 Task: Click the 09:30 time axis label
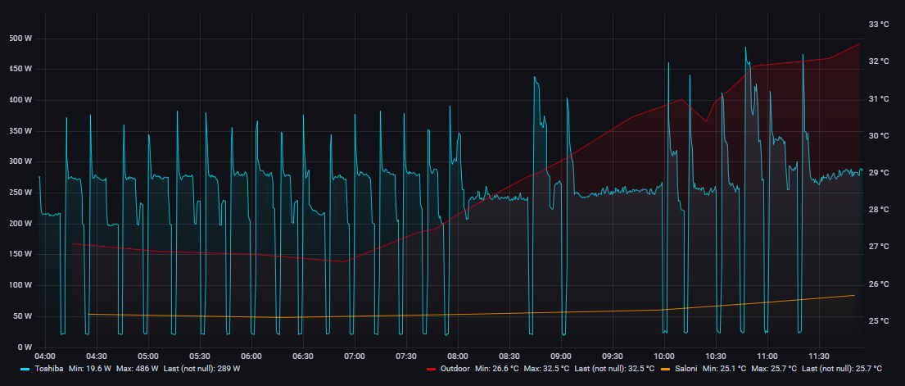pos(613,356)
